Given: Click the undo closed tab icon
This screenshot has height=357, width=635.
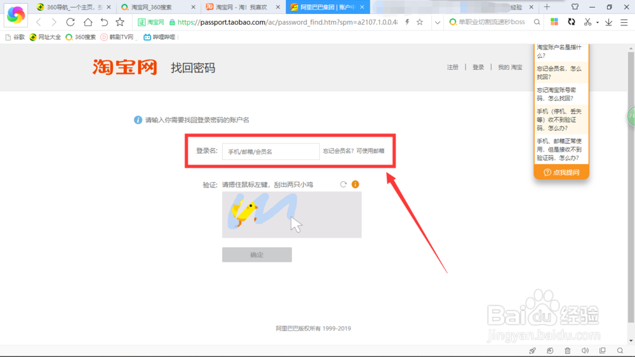Looking at the screenshot, I should coord(104,22).
